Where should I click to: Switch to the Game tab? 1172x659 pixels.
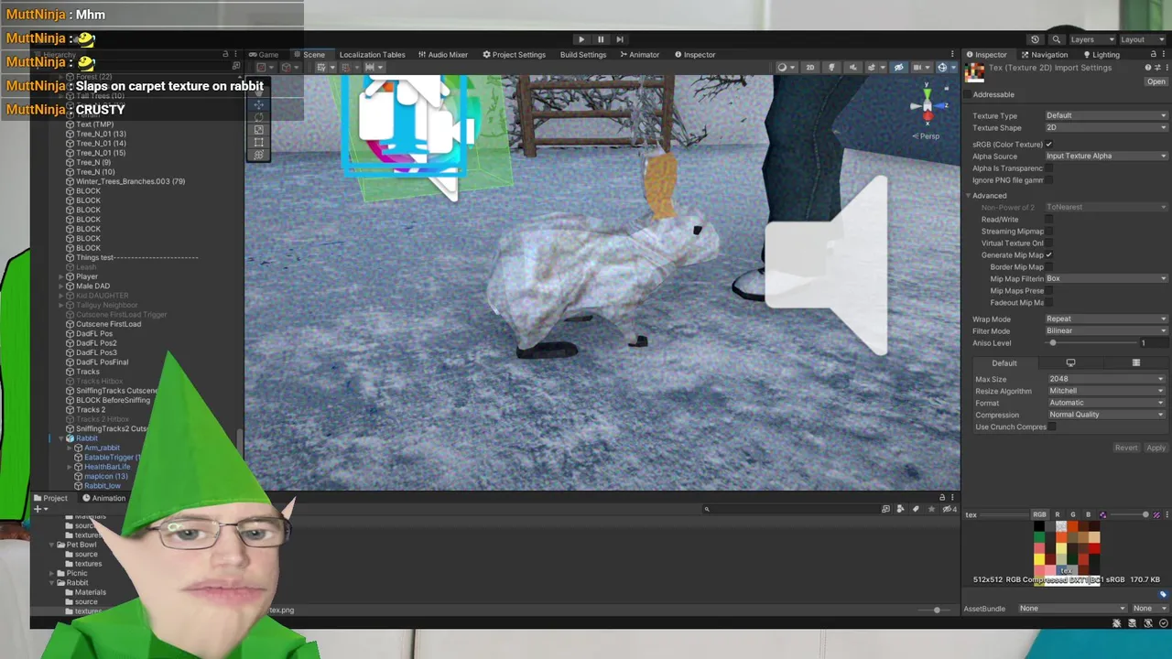264,55
